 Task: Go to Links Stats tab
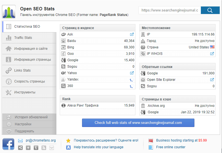coord(29,70)
